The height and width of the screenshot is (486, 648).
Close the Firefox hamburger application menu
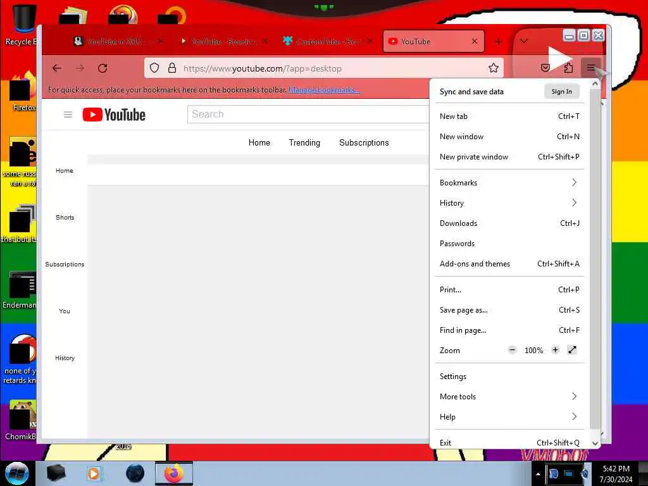(591, 68)
